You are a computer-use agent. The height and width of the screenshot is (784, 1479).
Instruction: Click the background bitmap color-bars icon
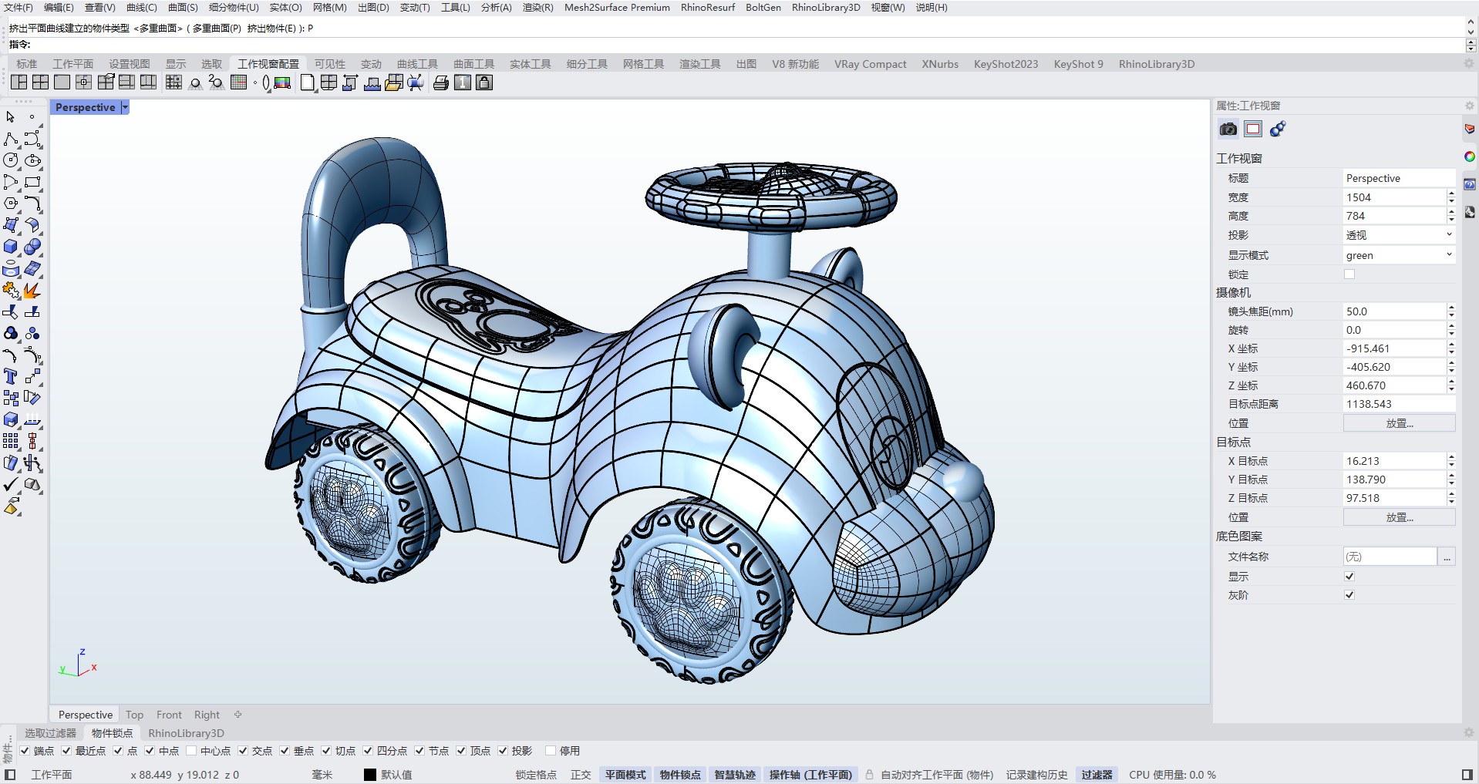(x=282, y=82)
